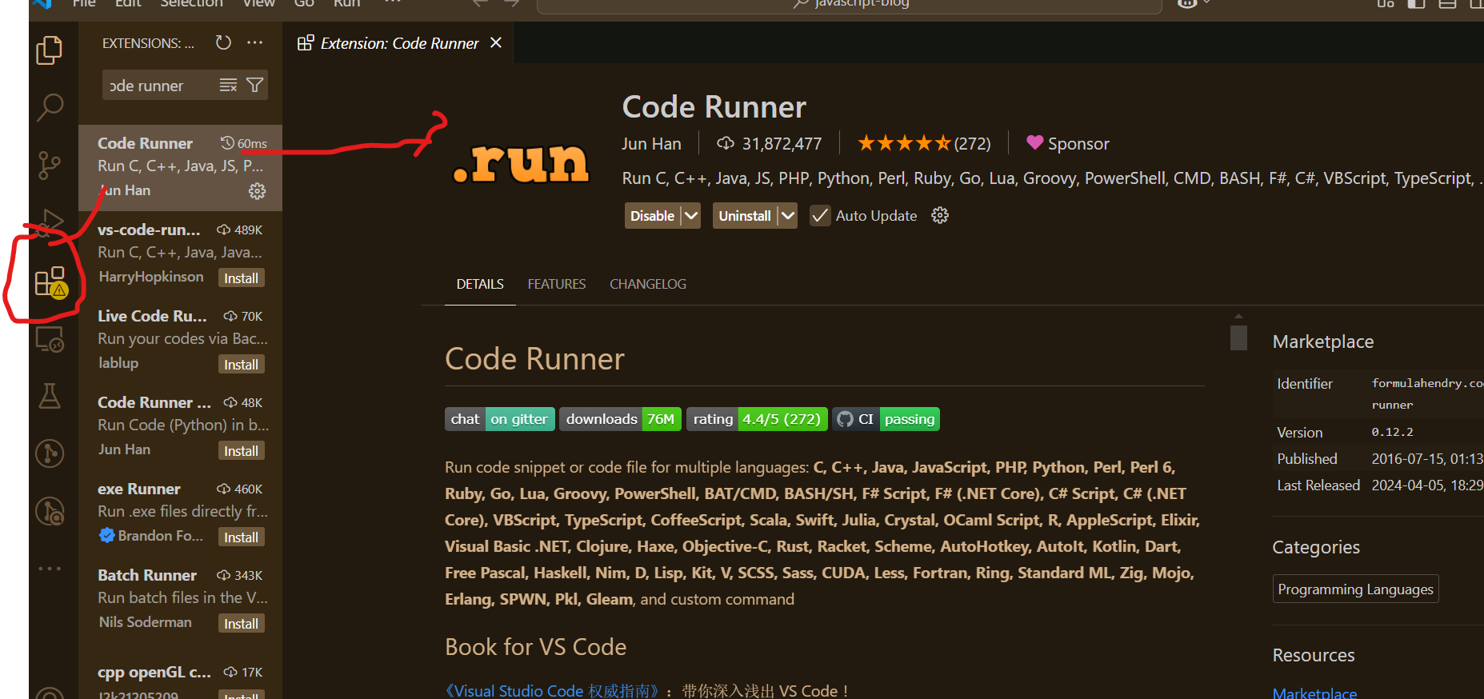Click version value 0.12.2

point(1392,432)
